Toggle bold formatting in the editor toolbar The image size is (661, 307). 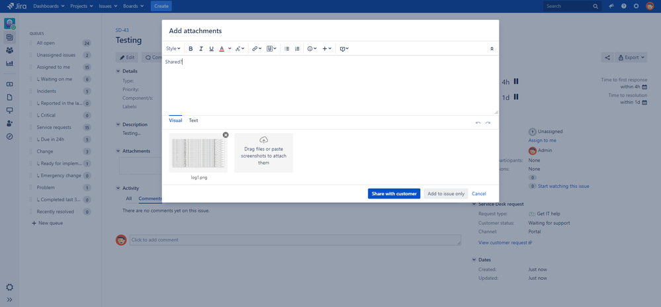[191, 48]
